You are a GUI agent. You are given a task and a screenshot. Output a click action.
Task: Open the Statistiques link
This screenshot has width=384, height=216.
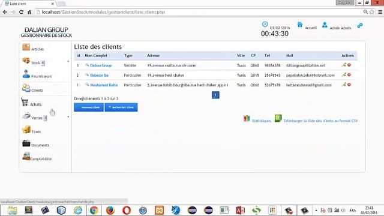click(x=262, y=121)
